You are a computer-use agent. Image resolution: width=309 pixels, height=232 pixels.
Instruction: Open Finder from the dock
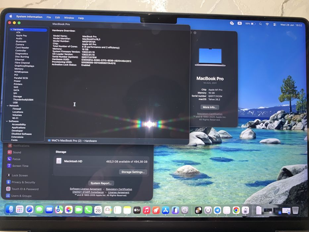[x=10, y=209]
